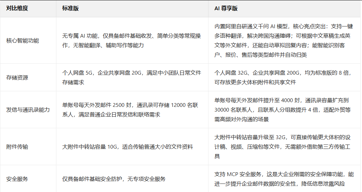Click the AI 尊享版 column header
This screenshot has width=362, height=192.
pyautogui.click(x=226, y=8)
